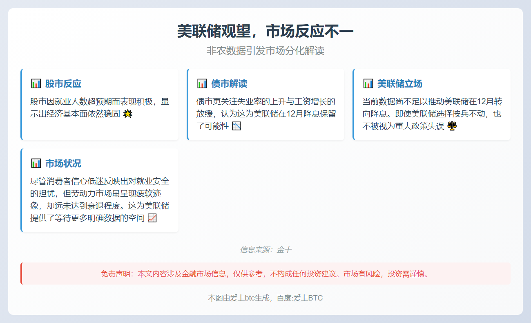Click the upward chart emoji in 市场状况
Image resolution: width=531 pixels, height=323 pixels.
152,218
